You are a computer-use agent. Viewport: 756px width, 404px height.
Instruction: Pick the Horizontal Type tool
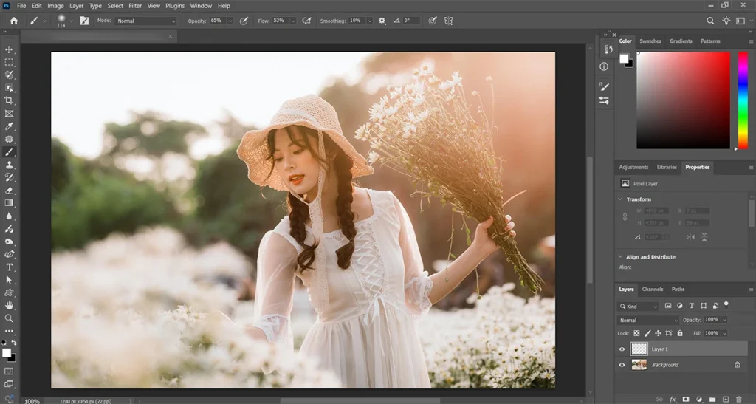click(x=10, y=267)
